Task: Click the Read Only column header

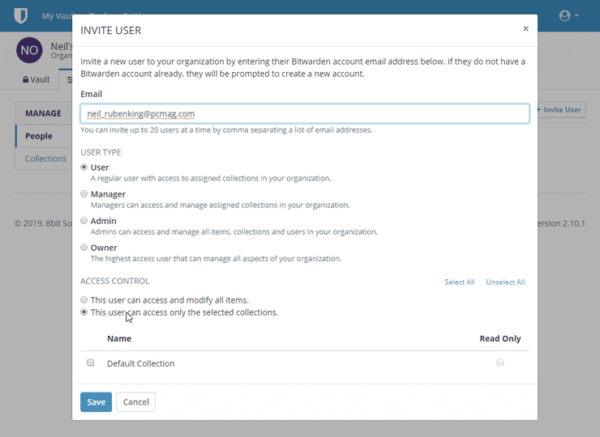Action: 500,338
